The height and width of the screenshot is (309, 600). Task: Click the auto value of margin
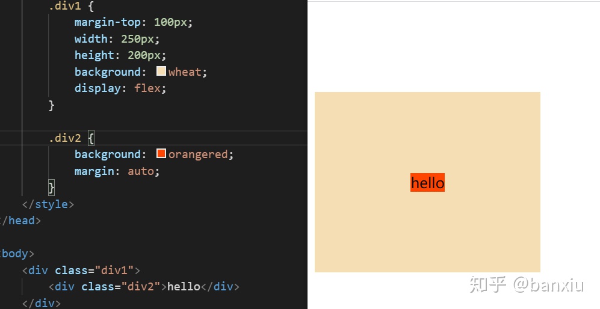141,171
